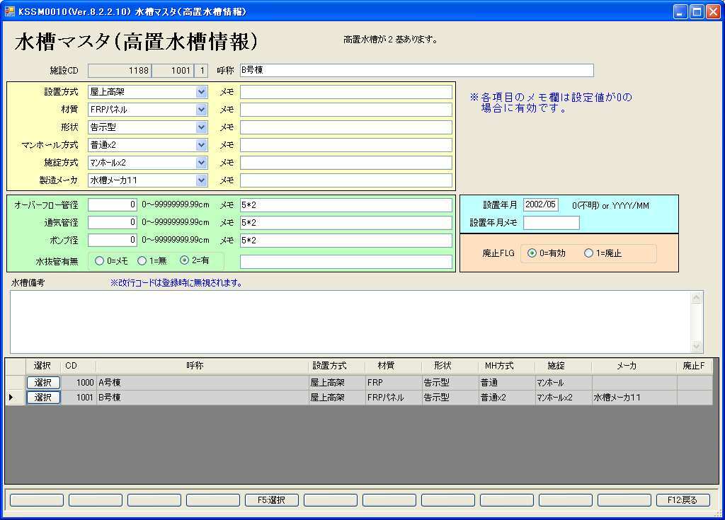
Task: Click the オーバーフロー管径 numeric field
Action: point(113,205)
